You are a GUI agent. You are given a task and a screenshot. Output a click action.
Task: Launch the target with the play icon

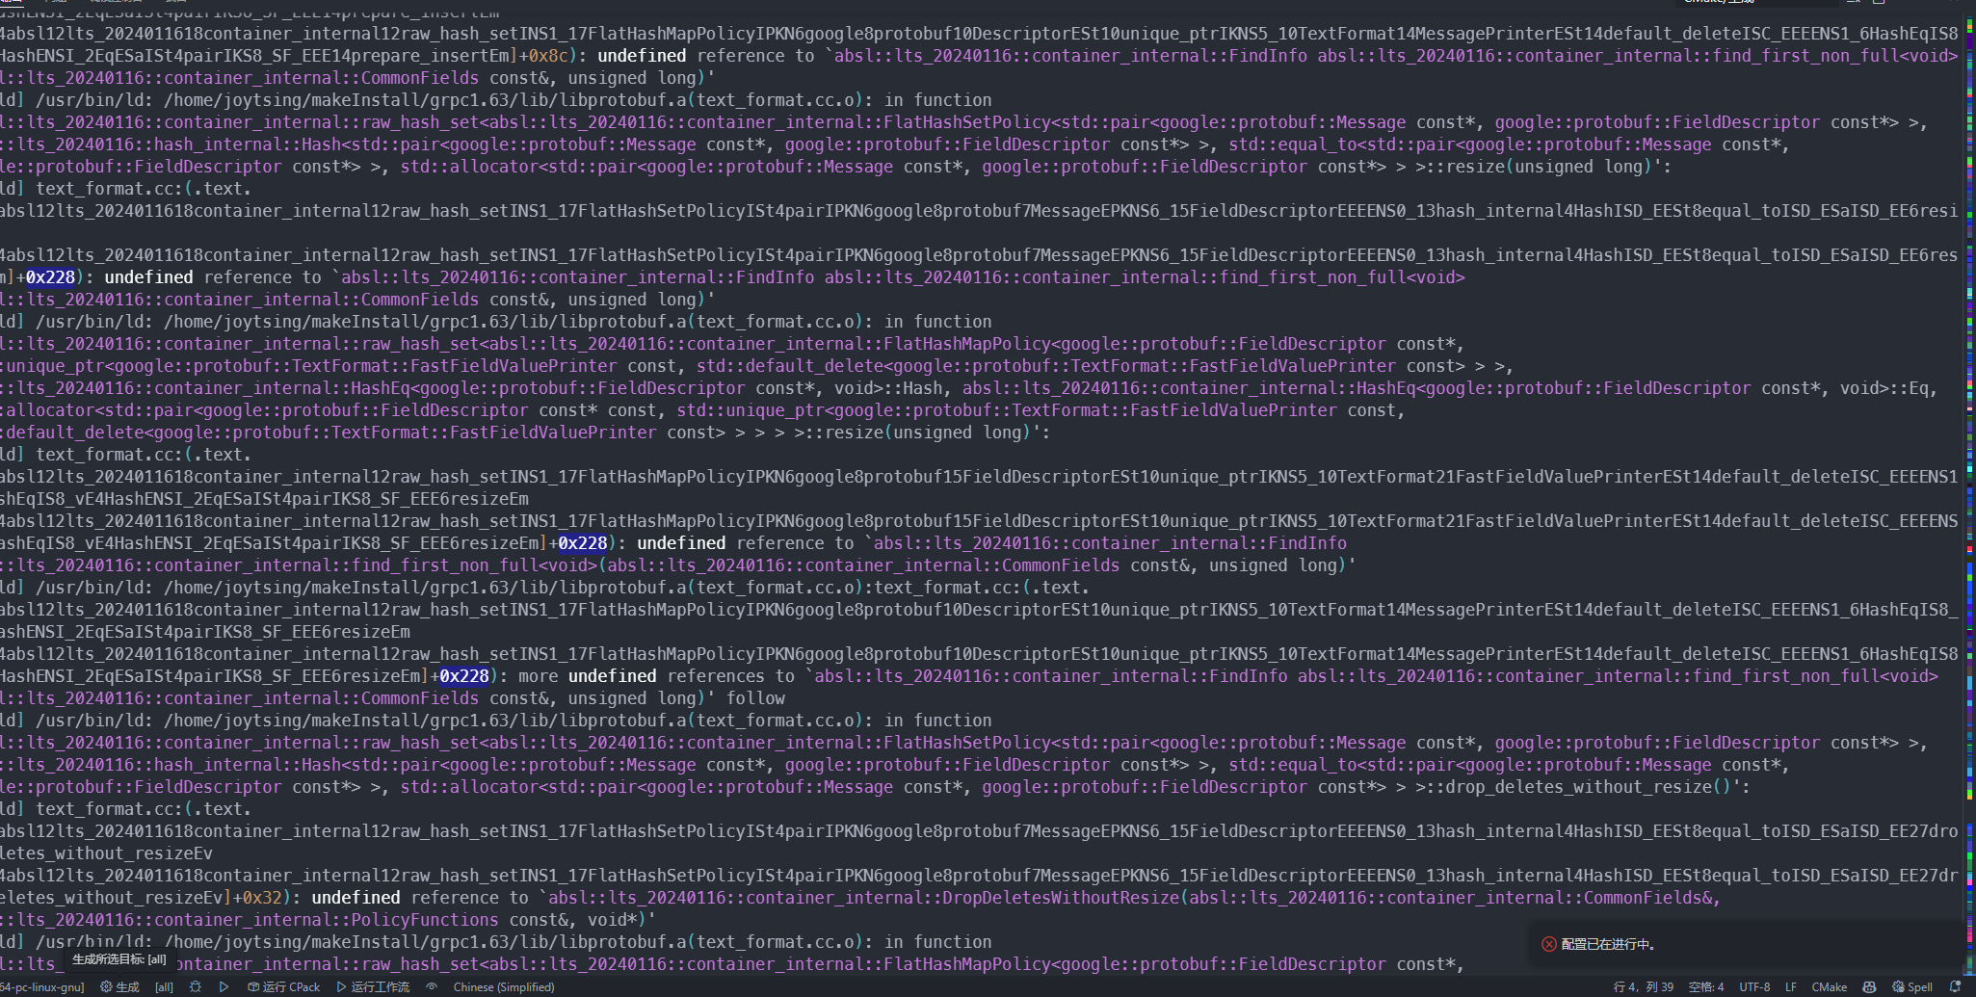coord(224,987)
